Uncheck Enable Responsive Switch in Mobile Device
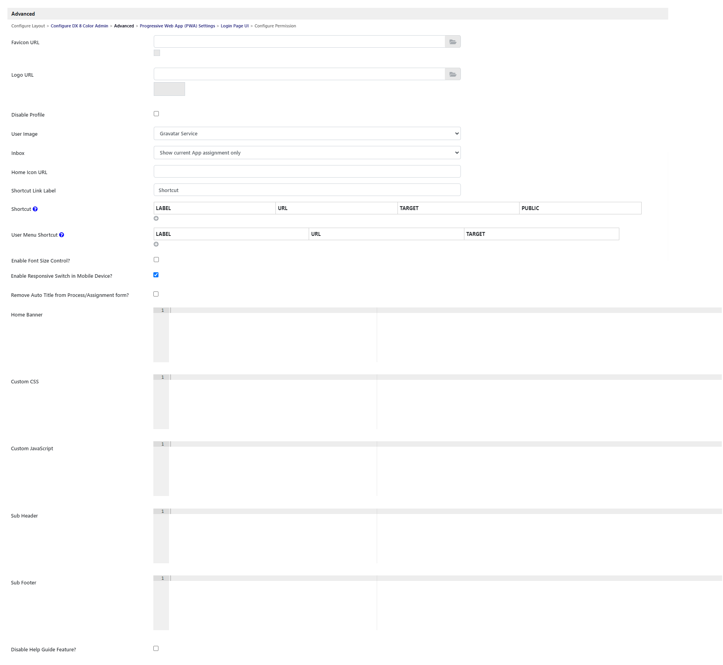This screenshot has height=665, width=723. tap(156, 275)
